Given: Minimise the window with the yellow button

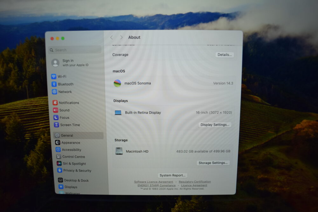Looking at the screenshot, I should [x=57, y=38].
